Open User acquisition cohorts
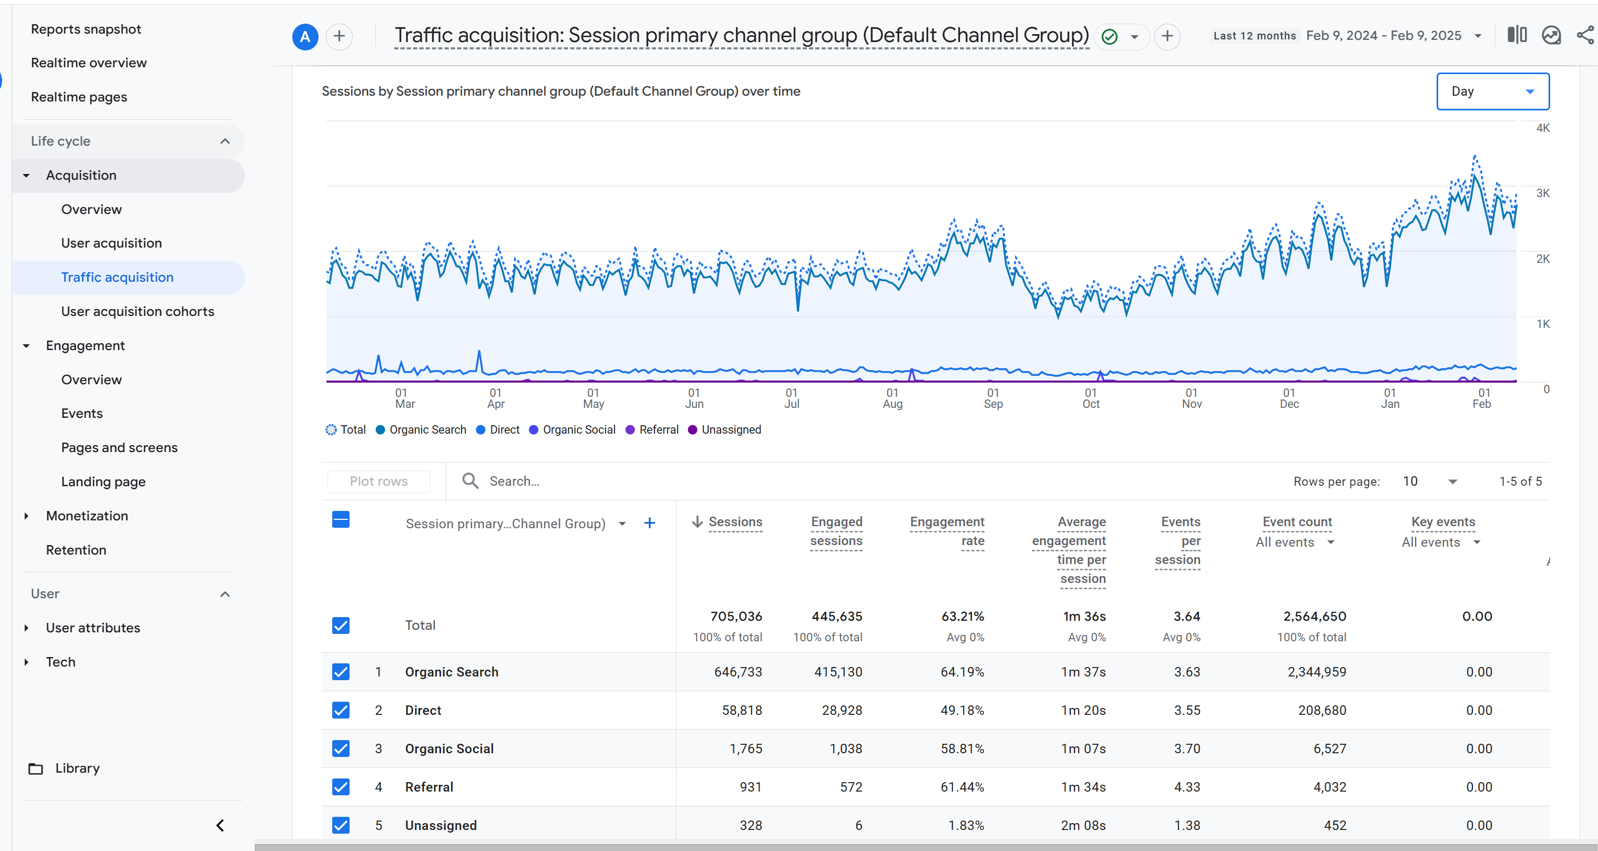The width and height of the screenshot is (1598, 851). (138, 311)
